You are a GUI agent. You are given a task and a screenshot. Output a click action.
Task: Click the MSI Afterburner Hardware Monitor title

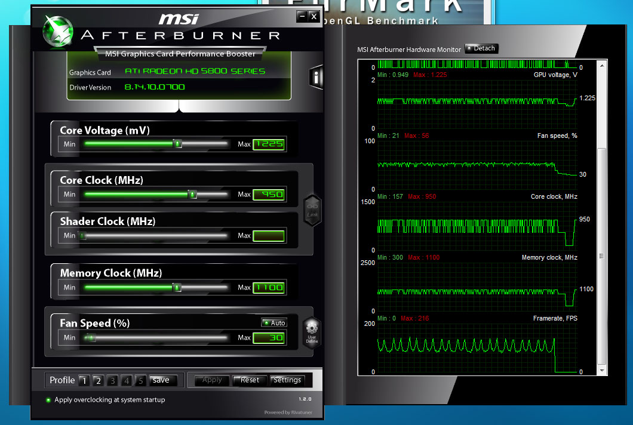[x=409, y=50]
